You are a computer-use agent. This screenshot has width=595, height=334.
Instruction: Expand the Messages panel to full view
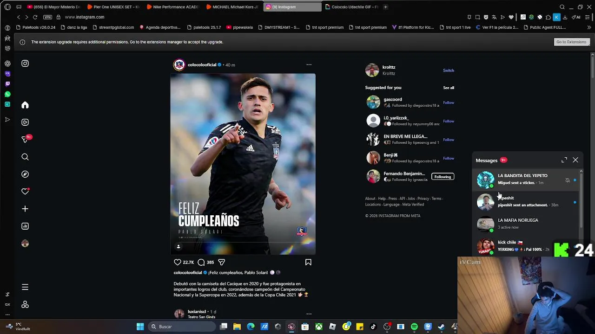pyautogui.click(x=564, y=160)
